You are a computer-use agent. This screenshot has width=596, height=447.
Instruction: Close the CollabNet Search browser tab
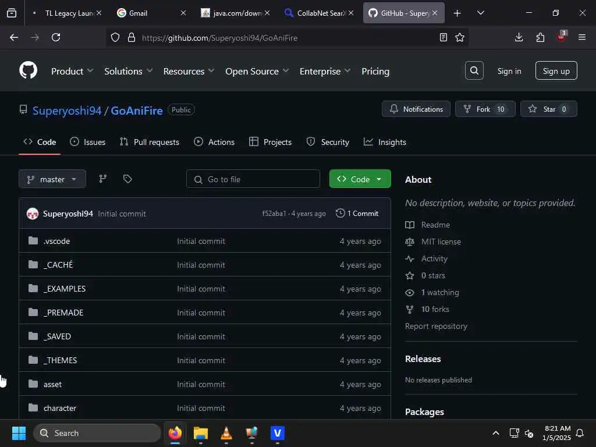pyautogui.click(x=351, y=13)
